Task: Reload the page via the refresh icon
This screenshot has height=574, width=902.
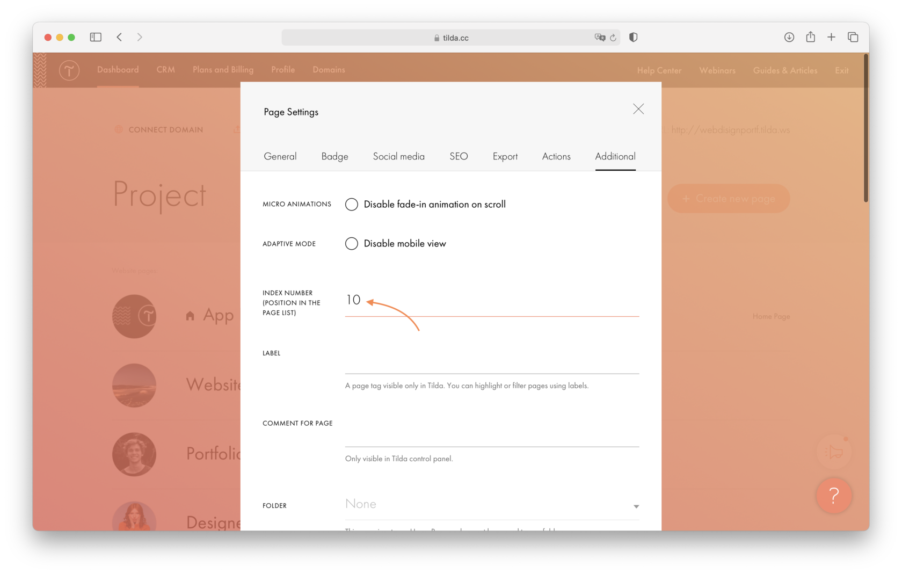Action: (x=613, y=38)
